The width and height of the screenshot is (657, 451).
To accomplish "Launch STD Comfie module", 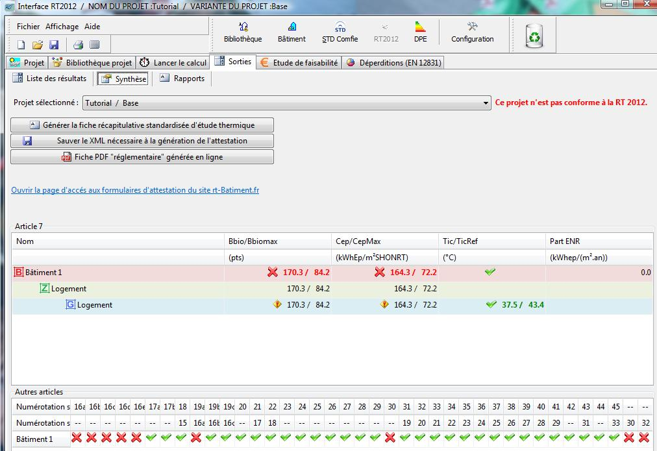I will coord(340,32).
